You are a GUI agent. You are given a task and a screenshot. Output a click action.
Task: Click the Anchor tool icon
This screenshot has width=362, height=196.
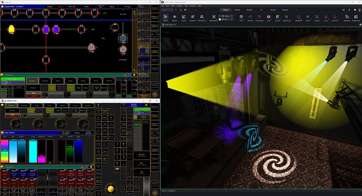(335, 17)
